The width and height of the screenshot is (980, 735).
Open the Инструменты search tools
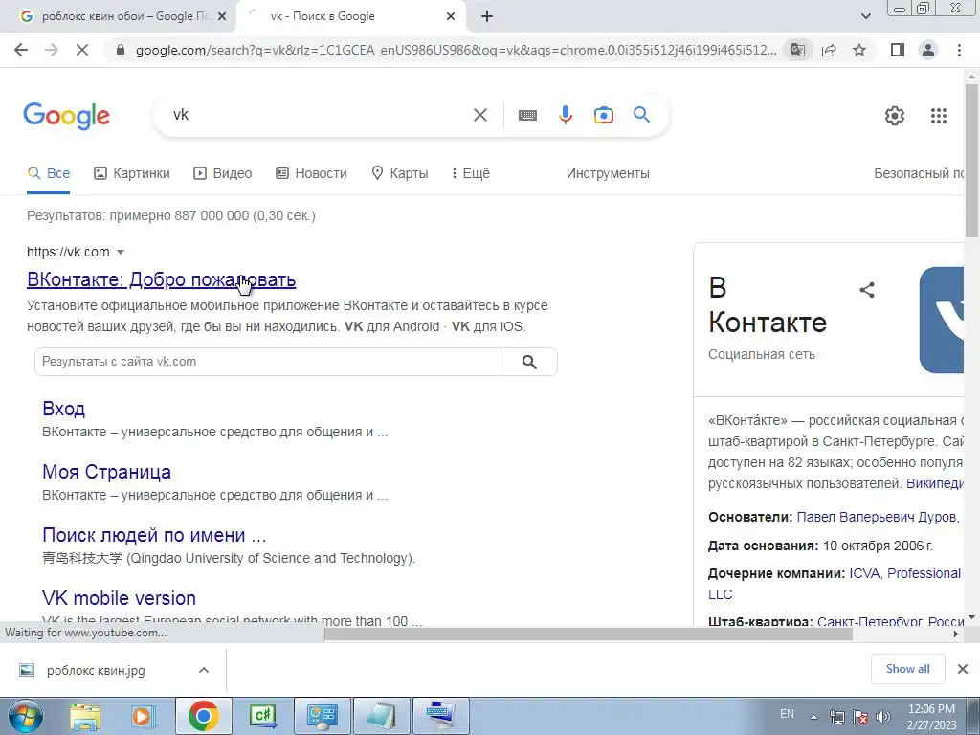click(x=608, y=173)
